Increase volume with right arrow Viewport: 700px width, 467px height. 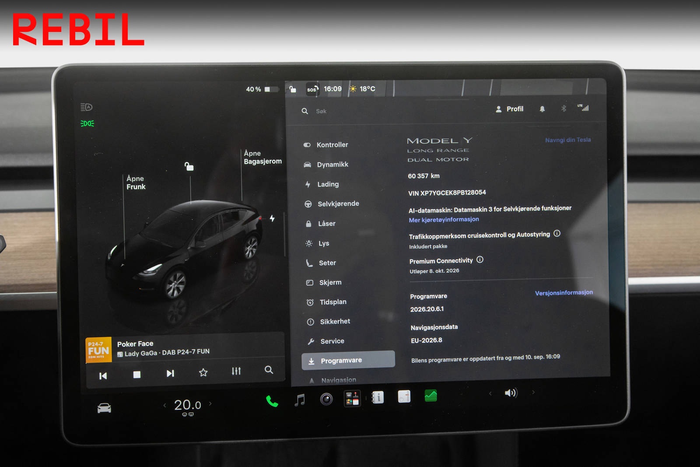tap(533, 392)
